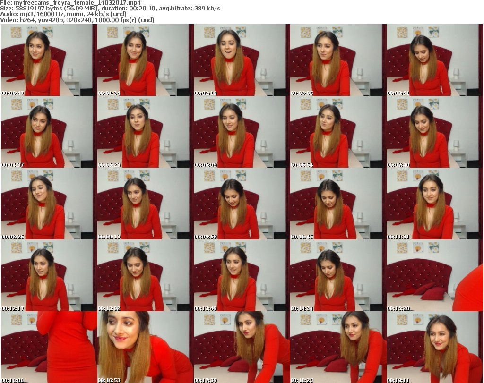Click the 'File:' name line in the header
Image resolution: width=484 pixels, height=383 pixels.
pos(71,3)
